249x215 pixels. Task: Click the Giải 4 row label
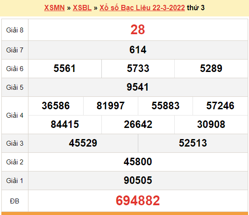tap(15, 115)
